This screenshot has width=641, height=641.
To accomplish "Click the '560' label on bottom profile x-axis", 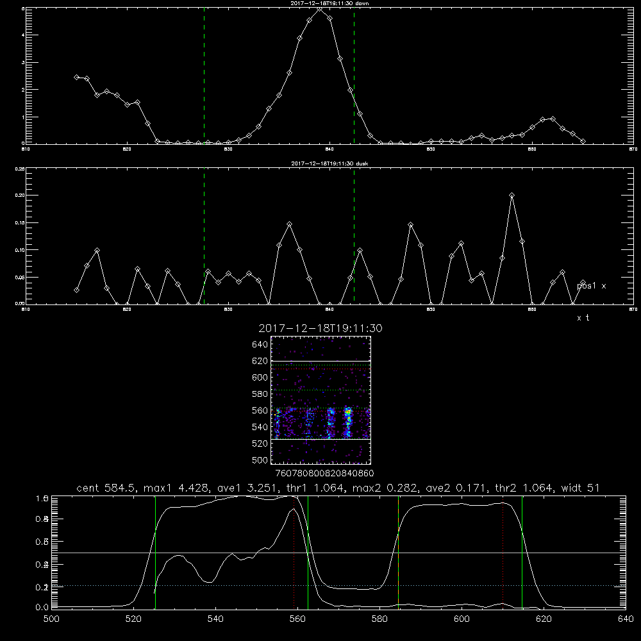I will pyautogui.click(x=297, y=619).
